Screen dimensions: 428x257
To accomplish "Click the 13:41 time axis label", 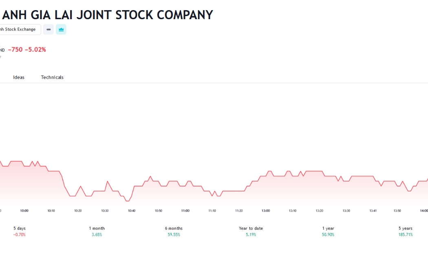I will (x=373, y=211).
